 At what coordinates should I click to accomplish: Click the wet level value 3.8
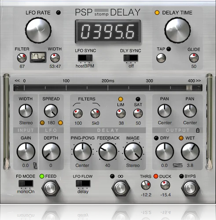(x=190, y=165)
